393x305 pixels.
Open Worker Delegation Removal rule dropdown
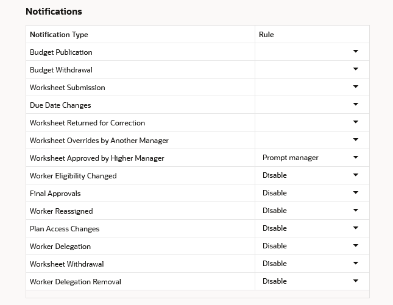[355, 281]
